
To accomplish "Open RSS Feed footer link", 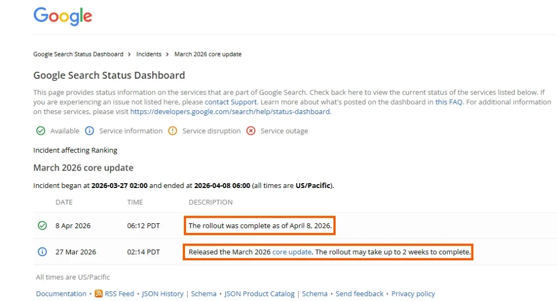I will 119,294.
